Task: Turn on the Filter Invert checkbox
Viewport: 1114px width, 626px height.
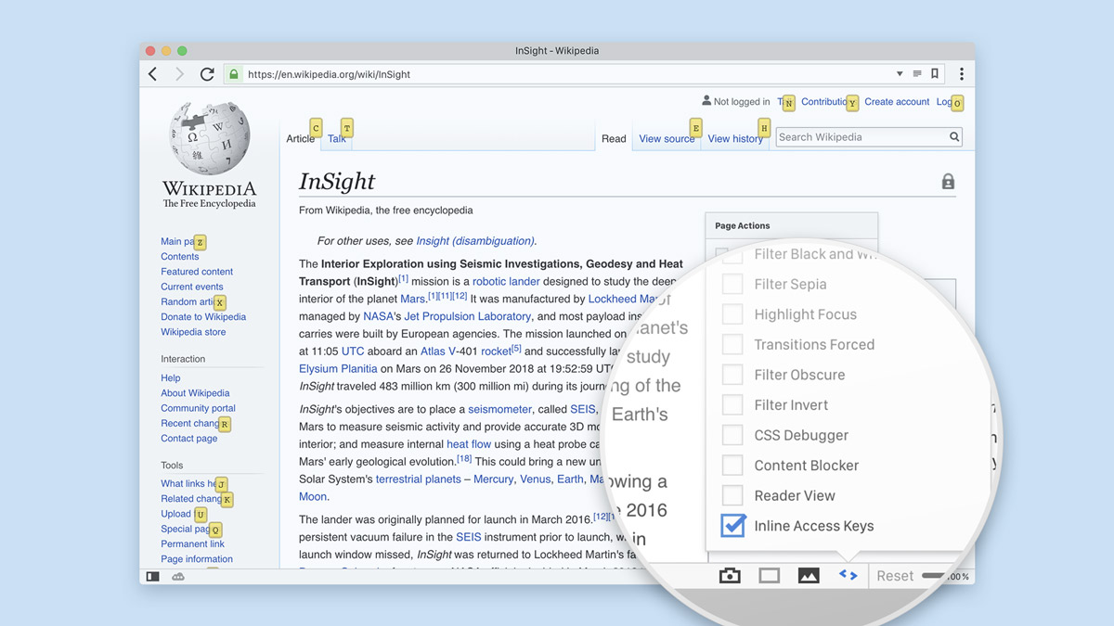Action: coord(732,405)
